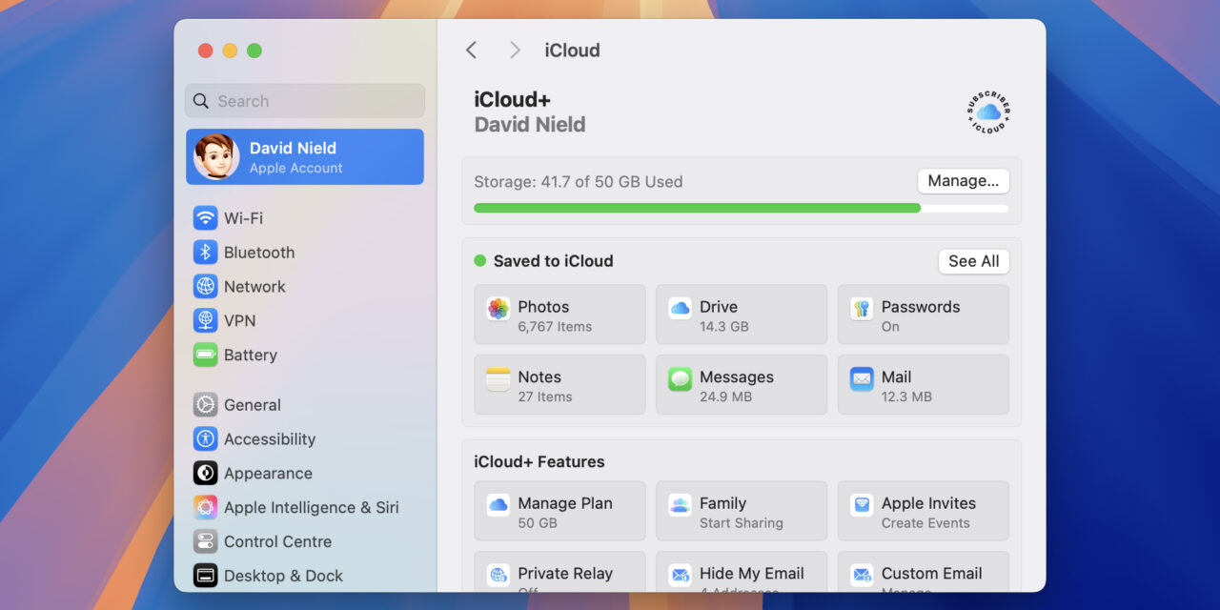Screen dimensions: 1220x610
Task: Open the Messages tile label
Action: pyautogui.click(x=737, y=377)
